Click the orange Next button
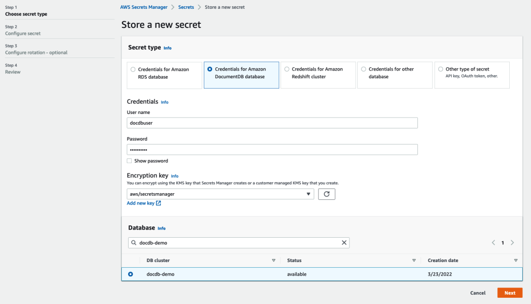 (510, 293)
